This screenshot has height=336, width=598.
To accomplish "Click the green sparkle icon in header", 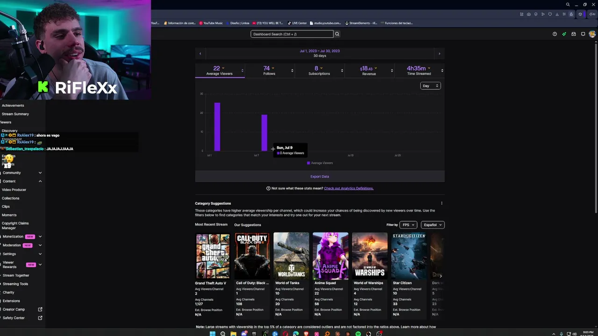I will 564,34.
